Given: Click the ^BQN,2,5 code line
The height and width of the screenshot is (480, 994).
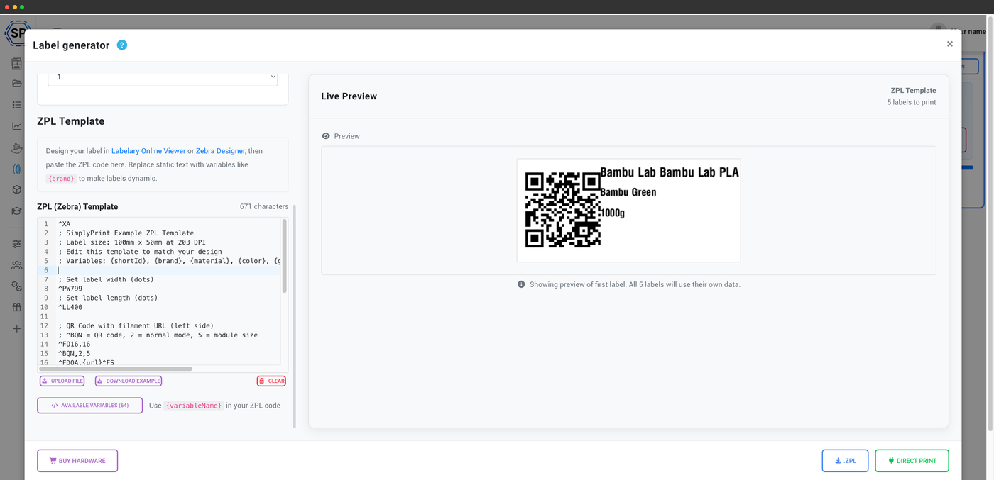Looking at the screenshot, I should (75, 353).
